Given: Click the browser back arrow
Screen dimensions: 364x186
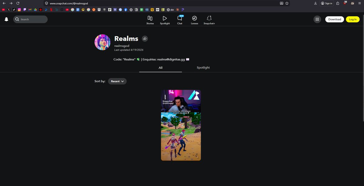Looking at the screenshot, I should (4, 3).
